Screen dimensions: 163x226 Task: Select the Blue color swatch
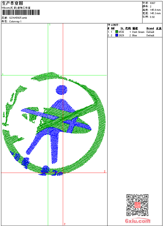click(117, 35)
